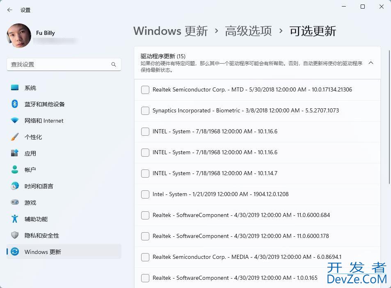Click the 个性化 paintbrush icon
This screenshot has width=391, height=288.
15,137
